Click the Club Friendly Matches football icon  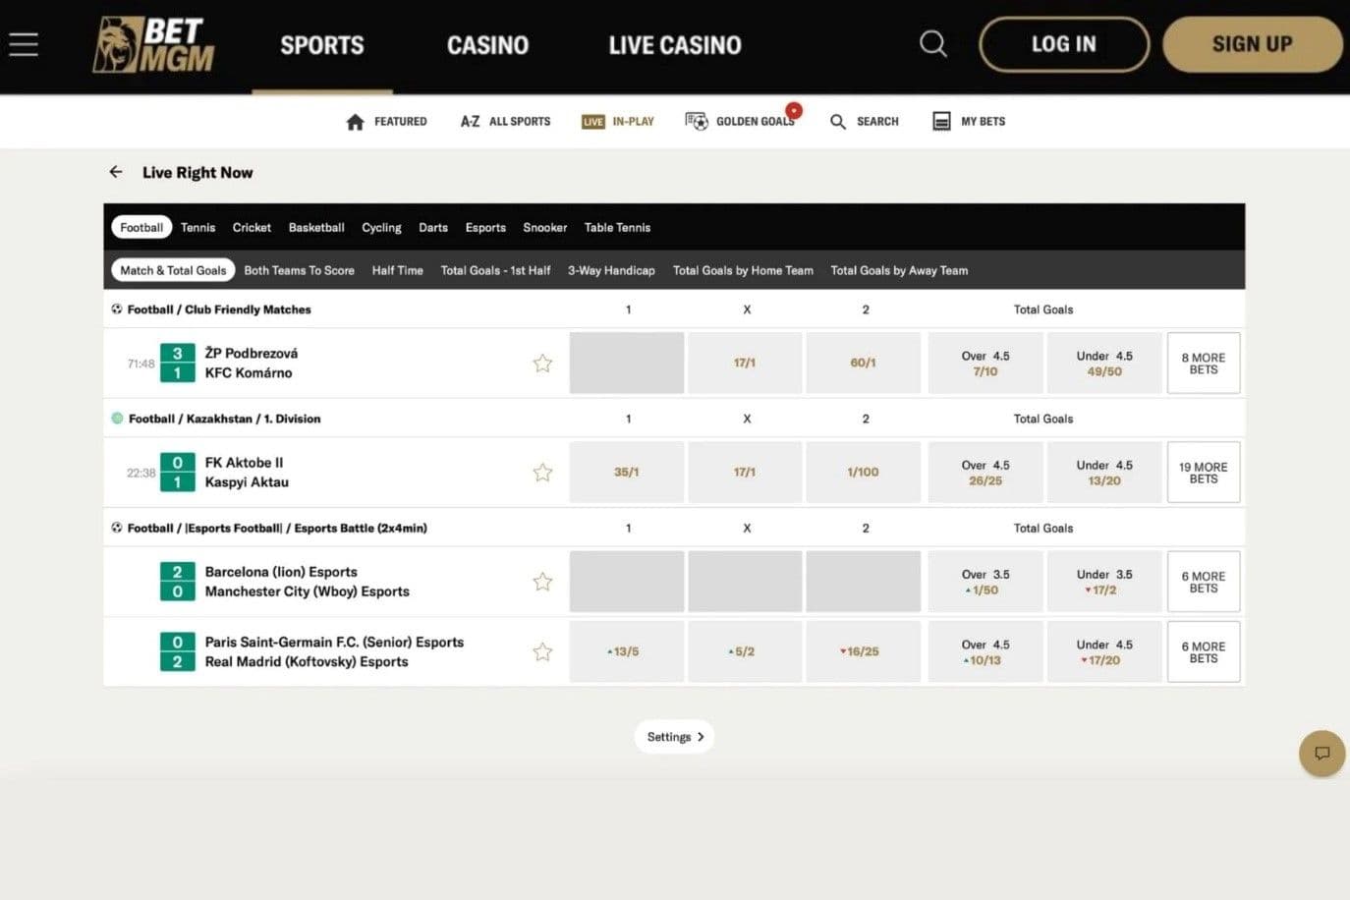[117, 309]
